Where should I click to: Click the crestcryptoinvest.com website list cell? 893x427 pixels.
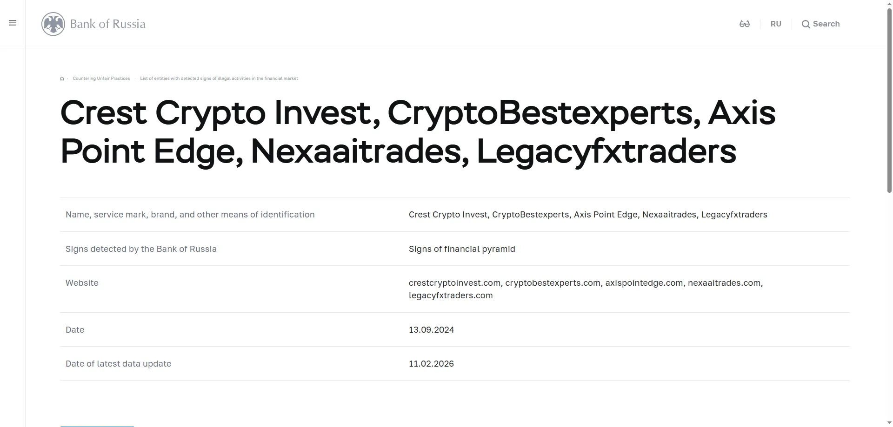pyautogui.click(x=454, y=283)
